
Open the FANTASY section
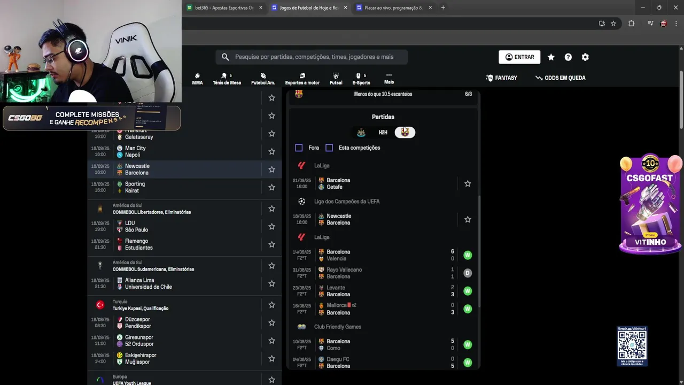[501, 78]
